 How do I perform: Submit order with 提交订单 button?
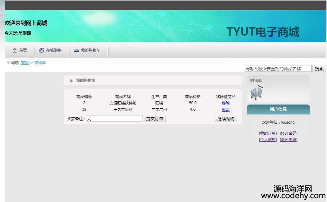pos(155,119)
